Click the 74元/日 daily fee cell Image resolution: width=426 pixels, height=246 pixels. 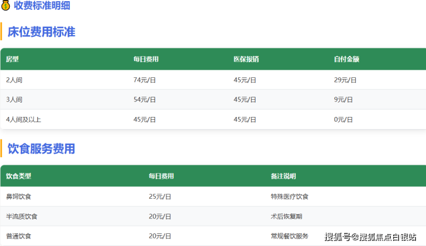(x=144, y=80)
